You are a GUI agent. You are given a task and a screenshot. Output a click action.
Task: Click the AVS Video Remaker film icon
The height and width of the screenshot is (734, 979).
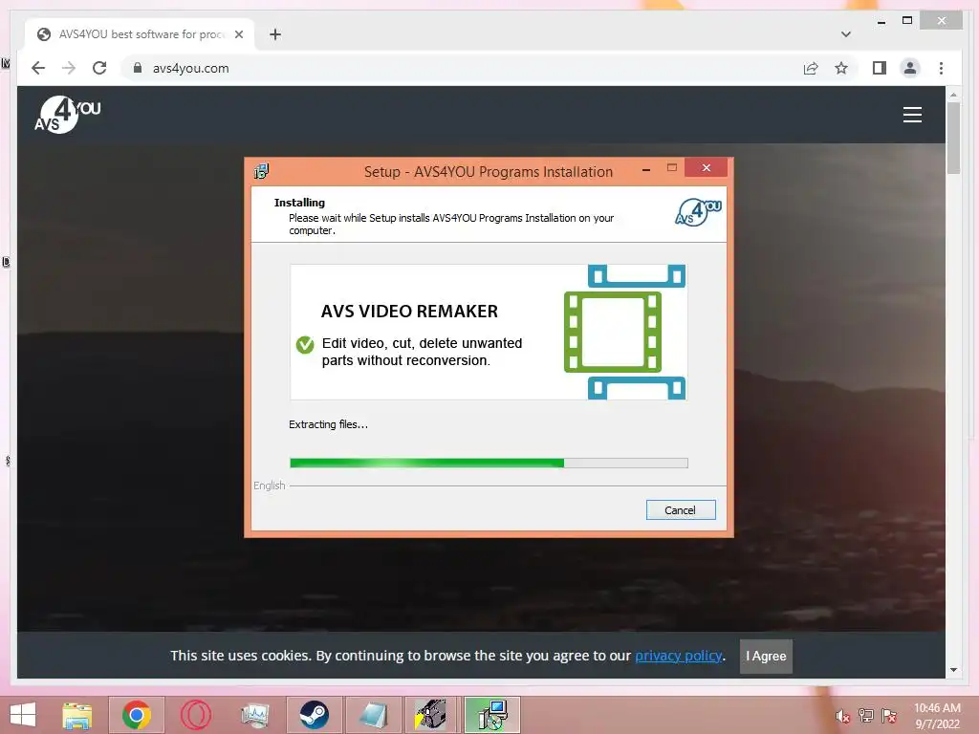(x=624, y=332)
